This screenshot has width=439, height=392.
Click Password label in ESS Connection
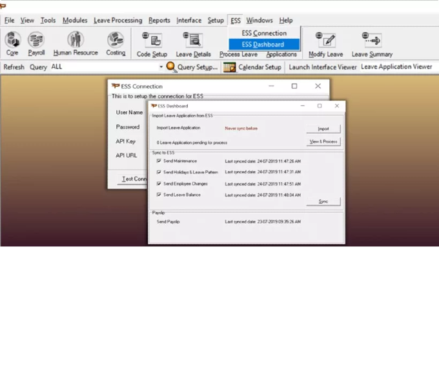coord(128,127)
